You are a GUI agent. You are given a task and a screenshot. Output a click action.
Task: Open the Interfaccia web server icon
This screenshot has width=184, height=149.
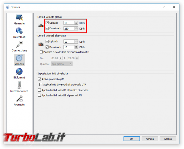coord(19,85)
